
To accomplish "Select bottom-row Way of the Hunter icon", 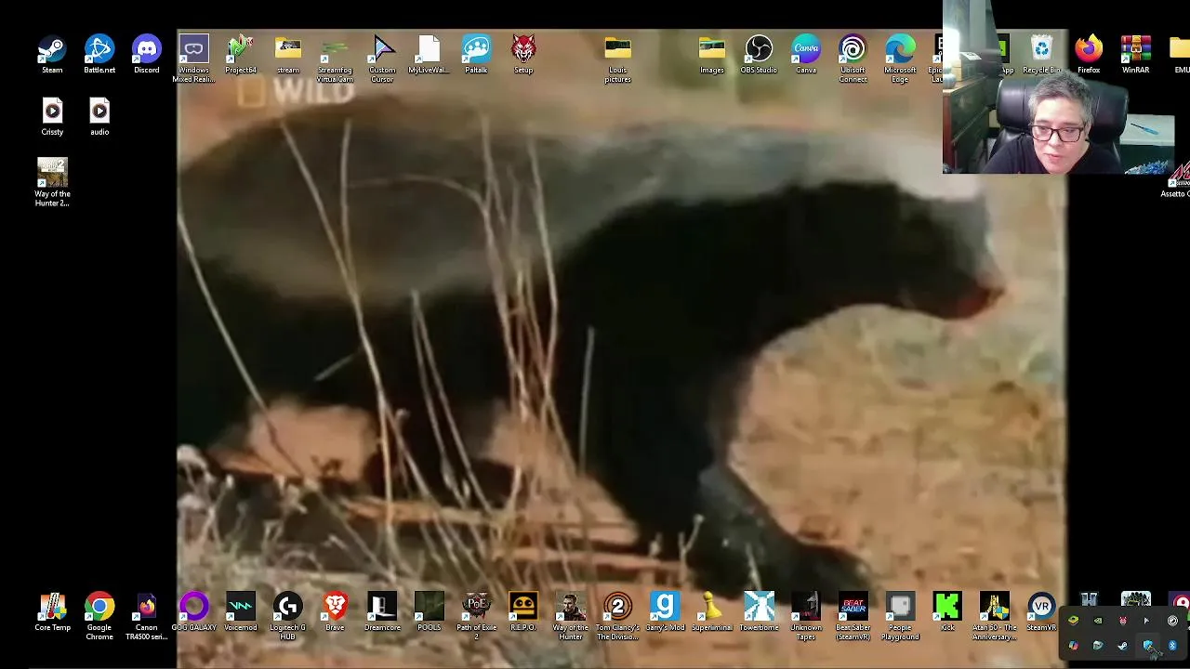I will tap(571, 615).
